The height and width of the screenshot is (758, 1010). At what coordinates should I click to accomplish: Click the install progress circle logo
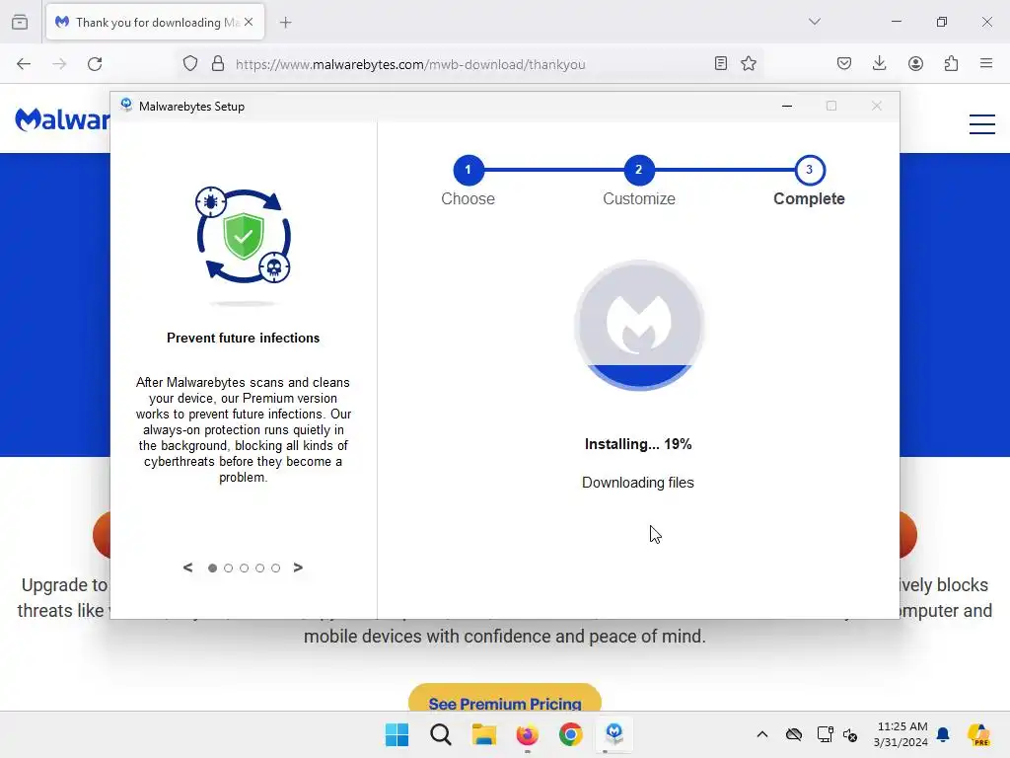click(639, 326)
